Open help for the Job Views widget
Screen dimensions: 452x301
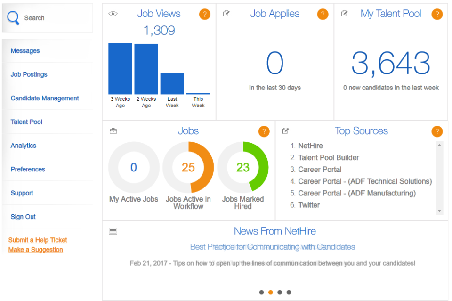[x=205, y=14]
